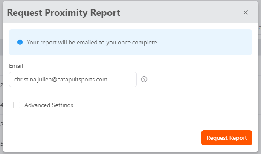Submit with the Request Report button
261x154 pixels.
(x=226, y=138)
